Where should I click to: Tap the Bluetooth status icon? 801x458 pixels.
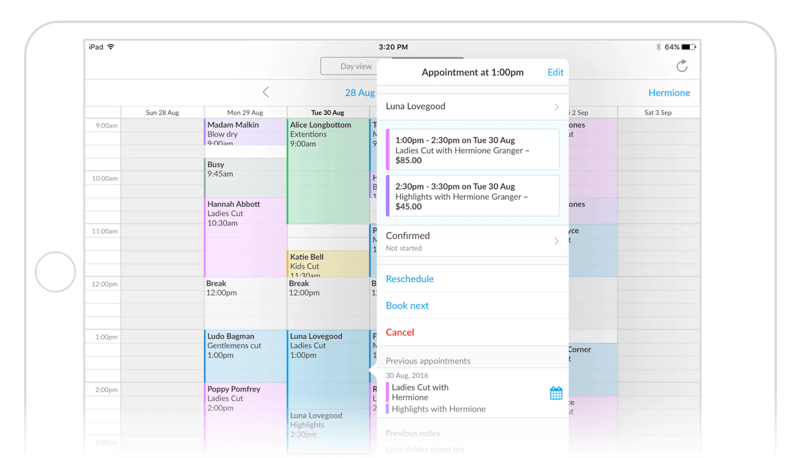[658, 47]
